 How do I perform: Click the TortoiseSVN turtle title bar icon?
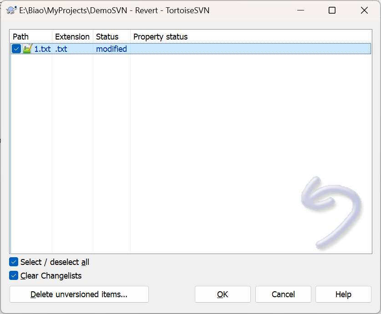(x=11, y=10)
